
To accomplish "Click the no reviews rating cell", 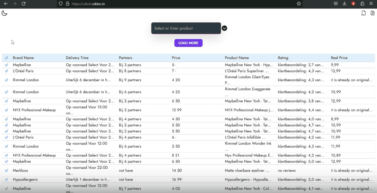I will coord(287,170).
